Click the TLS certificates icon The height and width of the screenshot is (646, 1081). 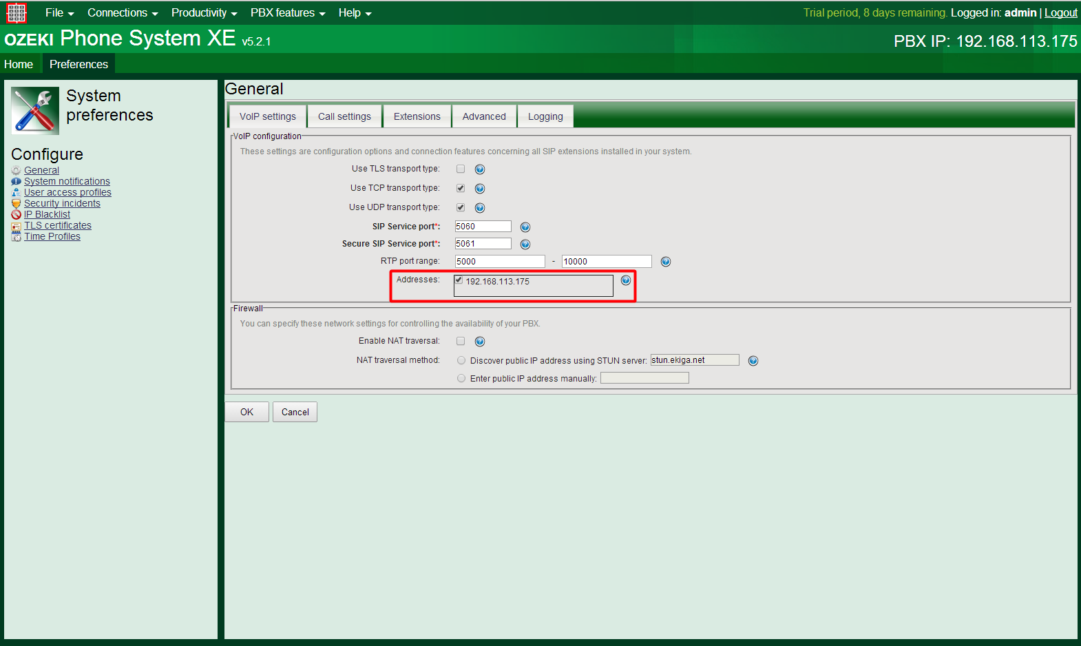pyautogui.click(x=16, y=226)
